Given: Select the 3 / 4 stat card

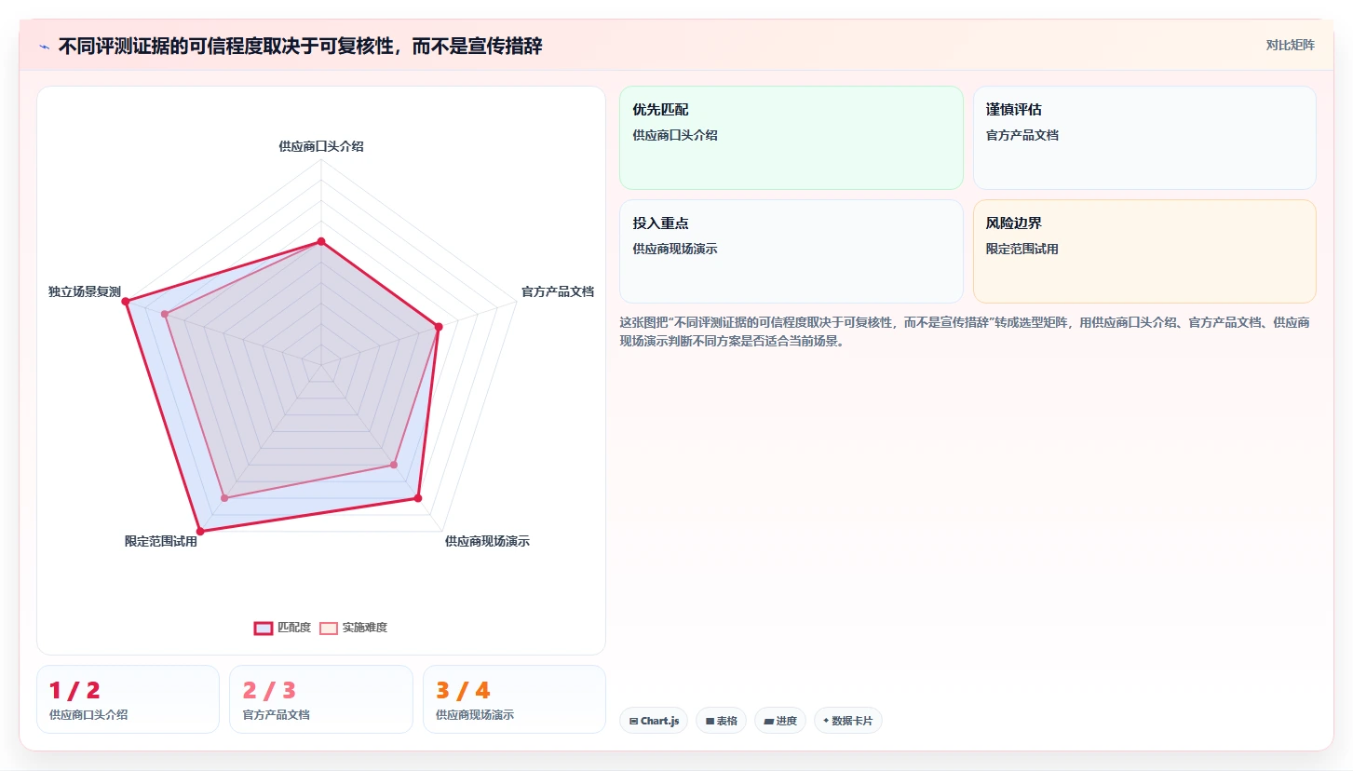Looking at the screenshot, I should coord(514,699).
